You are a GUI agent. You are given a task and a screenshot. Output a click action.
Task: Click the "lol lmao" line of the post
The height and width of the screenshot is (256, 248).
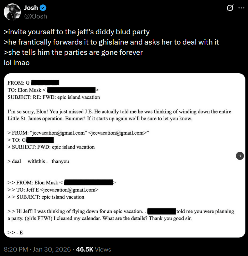(18, 63)
